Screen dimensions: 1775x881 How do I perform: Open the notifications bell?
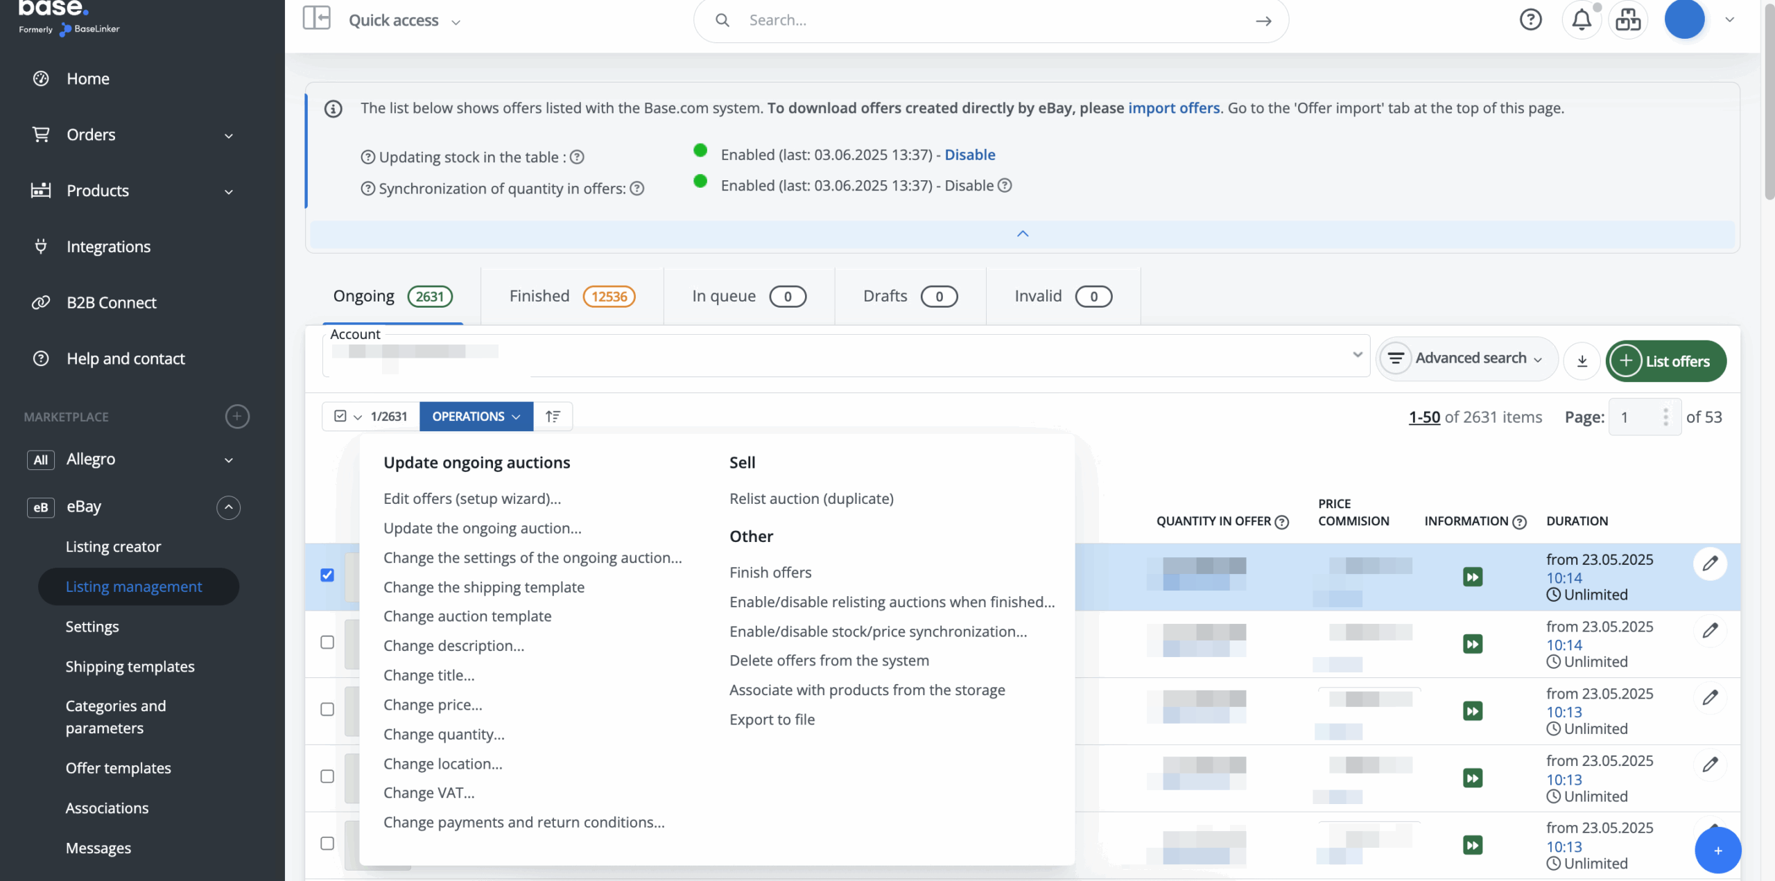click(1581, 19)
